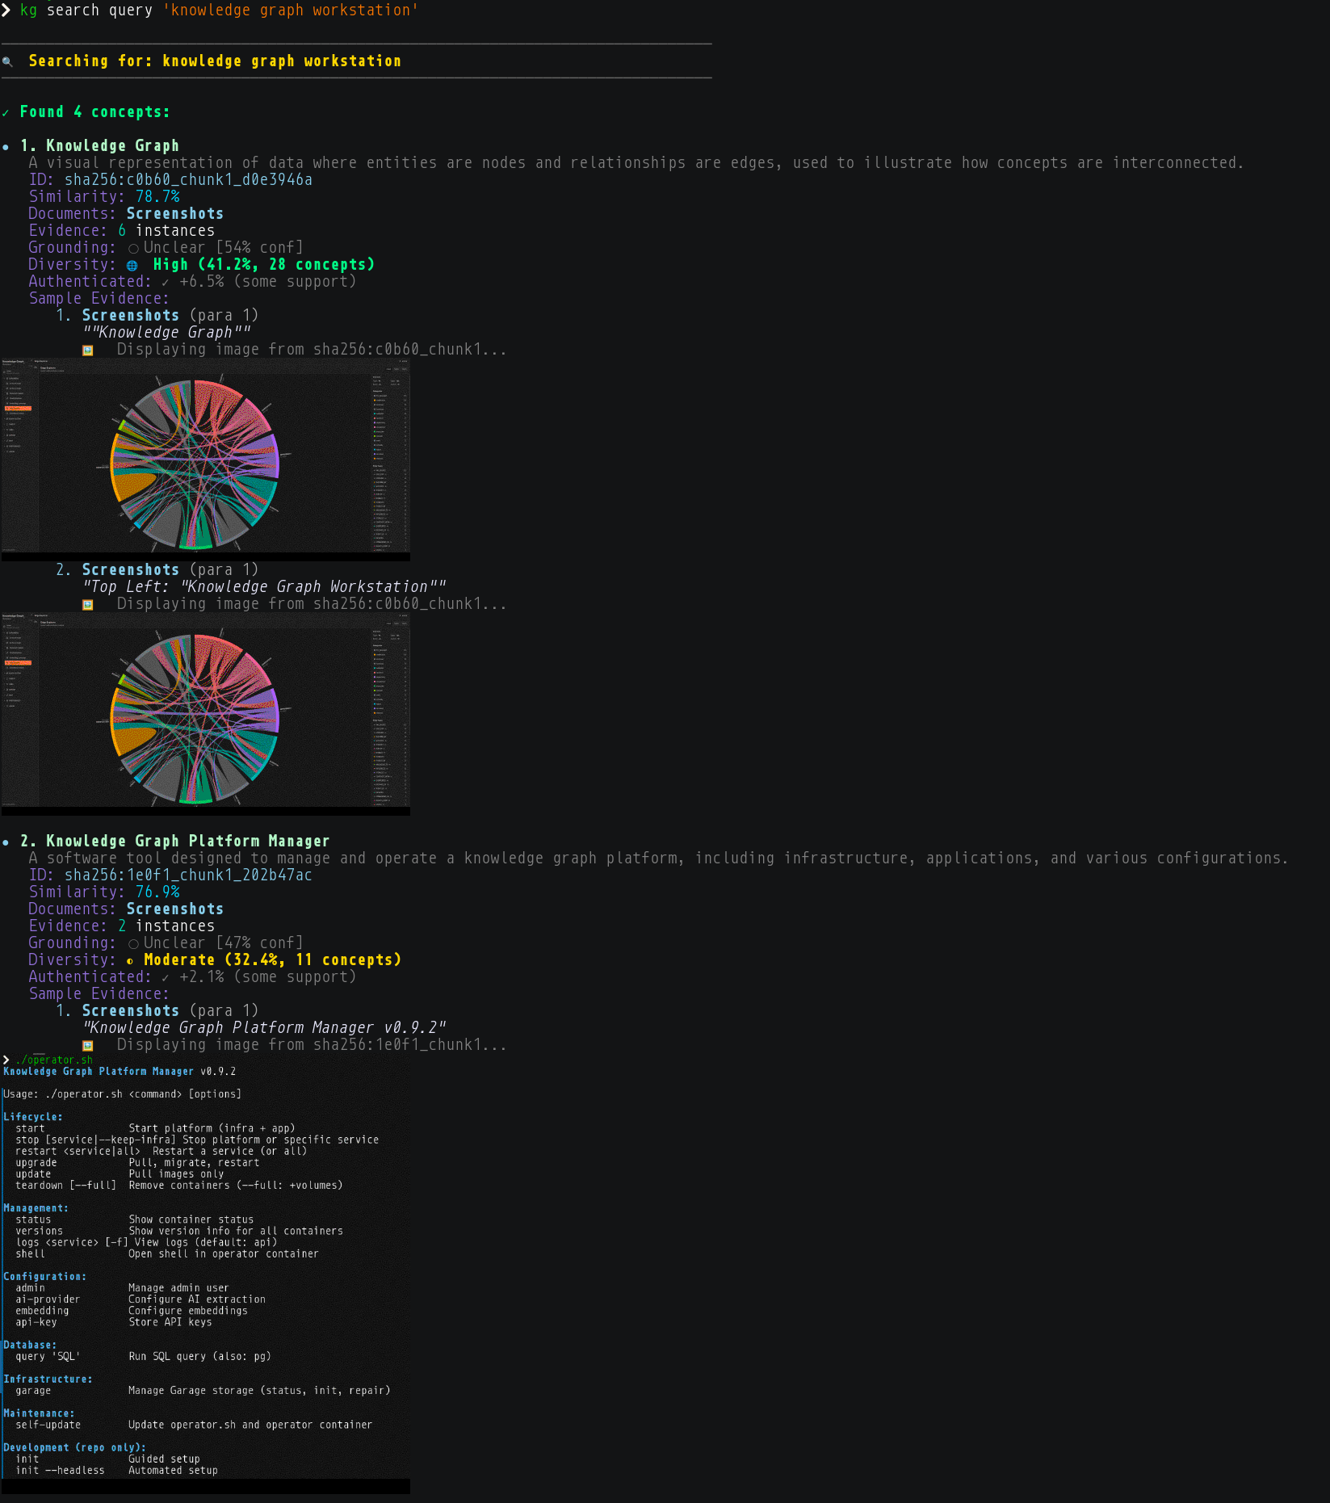1330x1503 pixels.
Task: Toggle the empty circle beside 'Unclear [54% conf]'
Action: pyautogui.click(x=134, y=248)
